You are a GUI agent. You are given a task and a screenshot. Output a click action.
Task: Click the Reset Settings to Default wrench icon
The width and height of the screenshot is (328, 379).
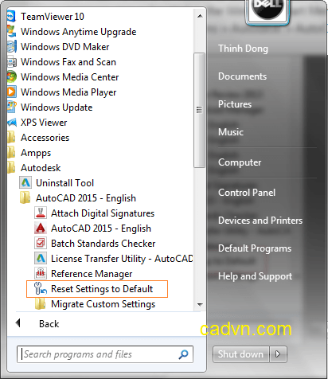point(41,289)
